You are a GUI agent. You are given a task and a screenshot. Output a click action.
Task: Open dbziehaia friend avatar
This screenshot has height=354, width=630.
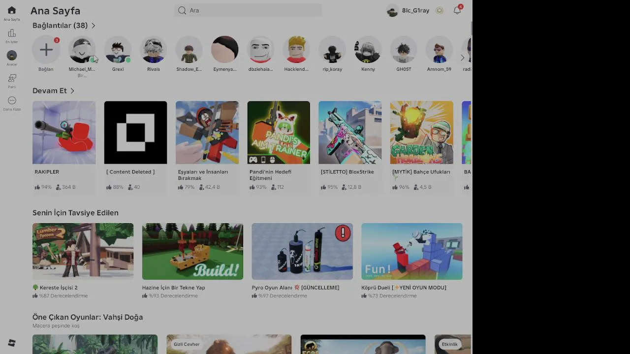[x=261, y=49]
